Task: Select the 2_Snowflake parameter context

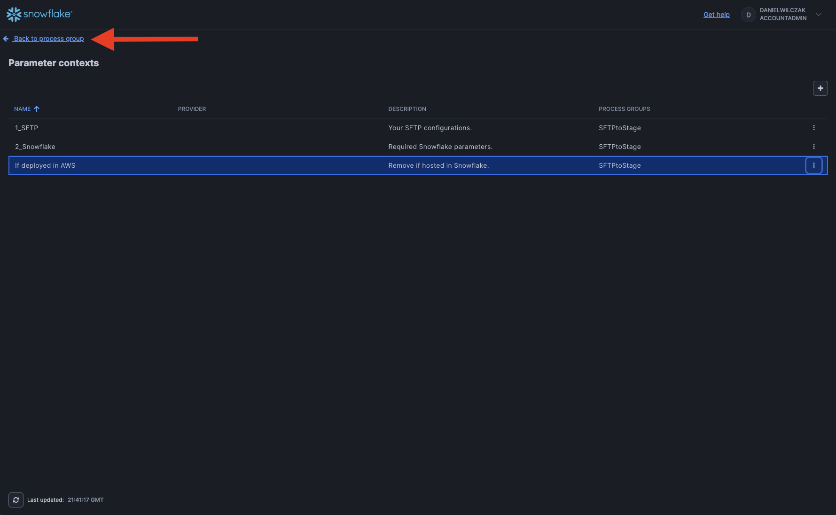Action: pos(35,147)
